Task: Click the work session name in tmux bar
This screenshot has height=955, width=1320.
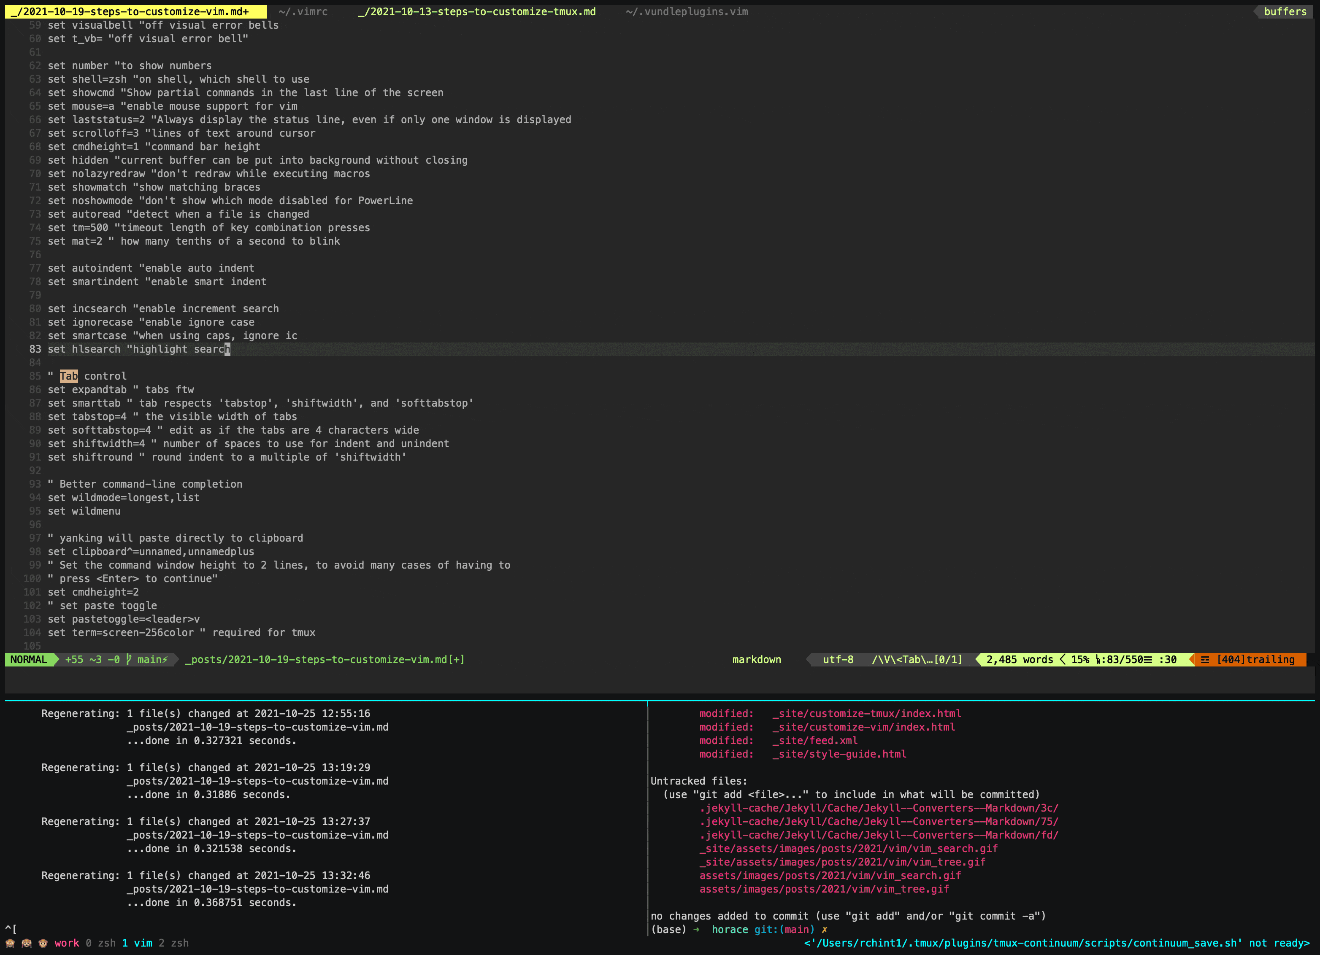Action: point(67,943)
